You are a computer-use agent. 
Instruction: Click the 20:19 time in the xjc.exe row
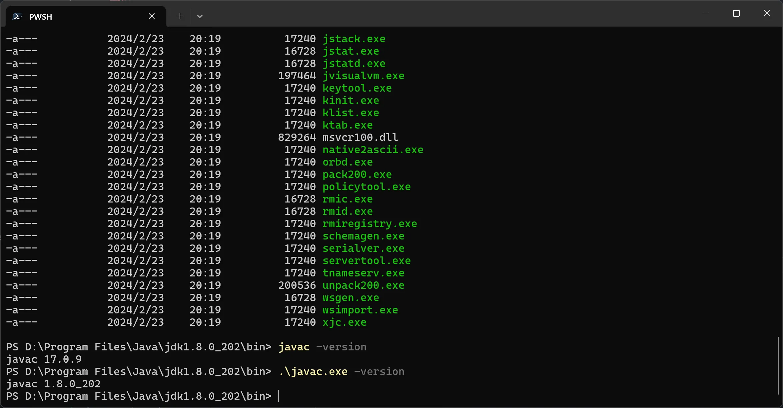pos(205,322)
